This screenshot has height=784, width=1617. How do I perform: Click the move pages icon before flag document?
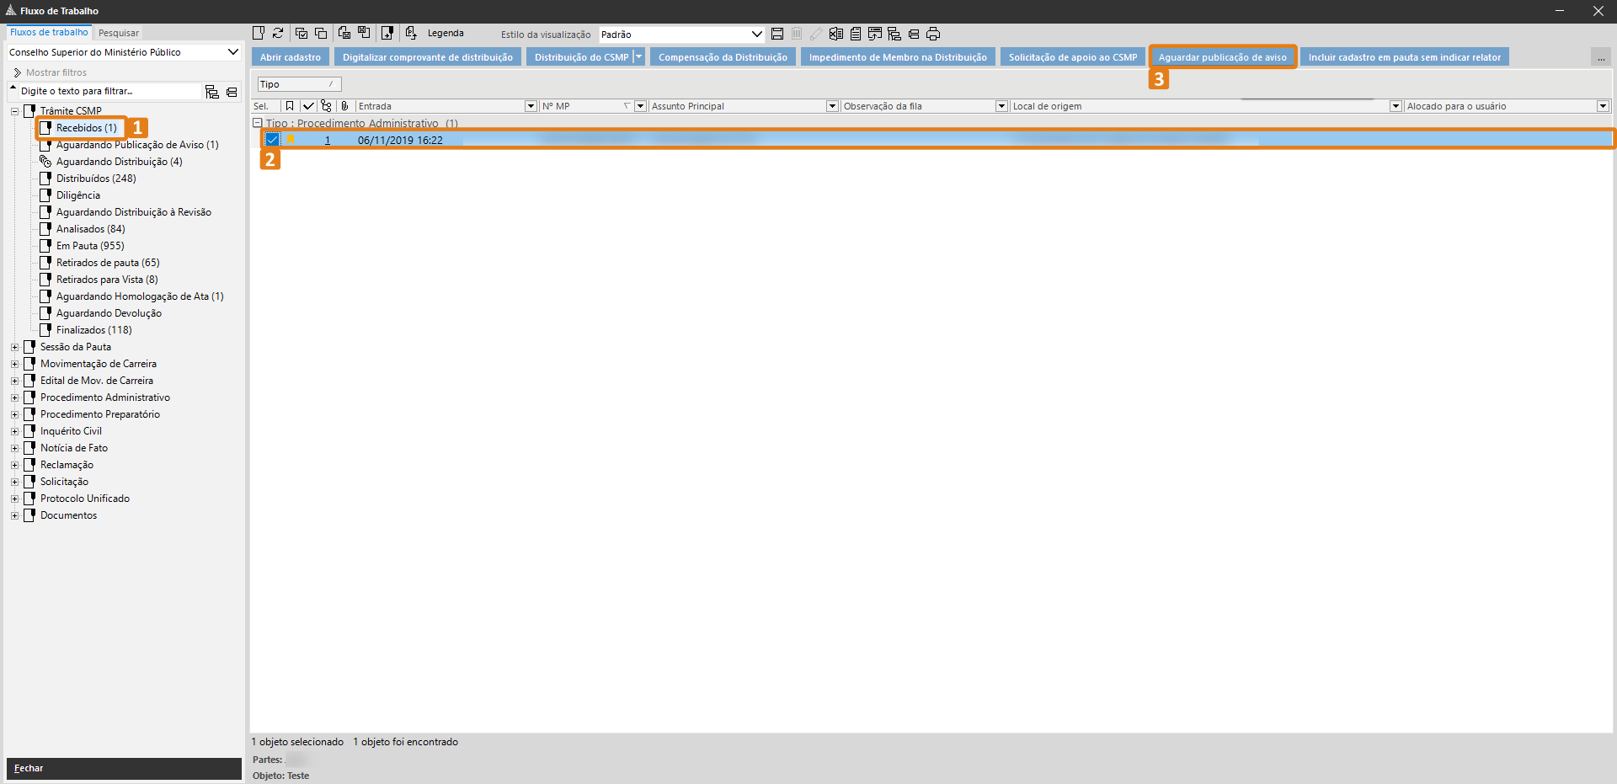click(x=364, y=33)
